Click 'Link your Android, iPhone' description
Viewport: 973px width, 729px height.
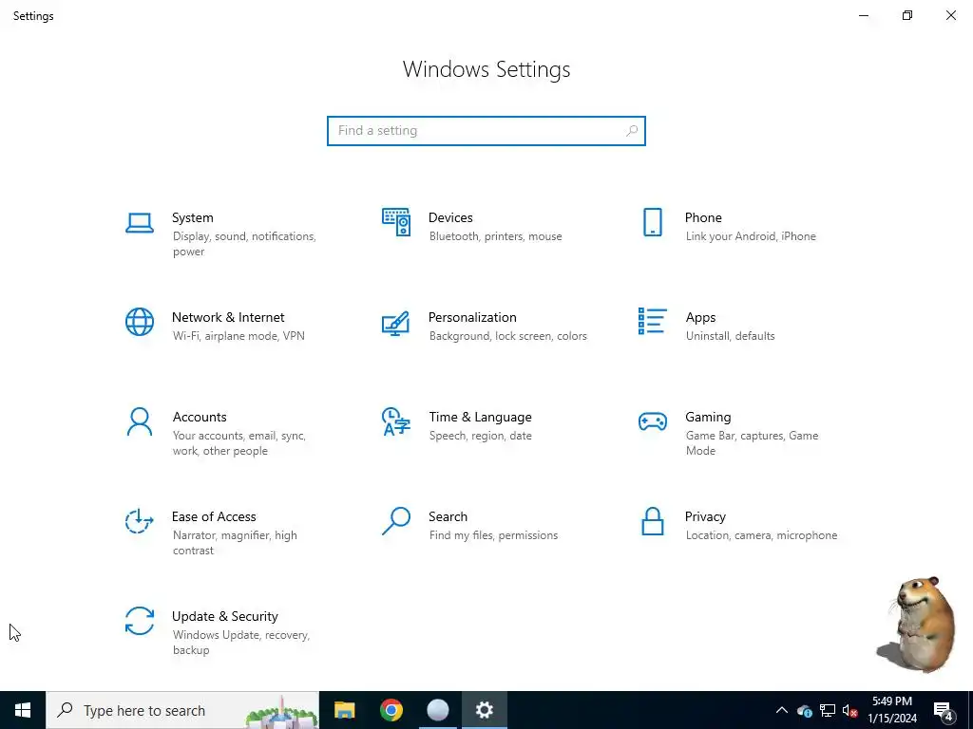(x=751, y=236)
